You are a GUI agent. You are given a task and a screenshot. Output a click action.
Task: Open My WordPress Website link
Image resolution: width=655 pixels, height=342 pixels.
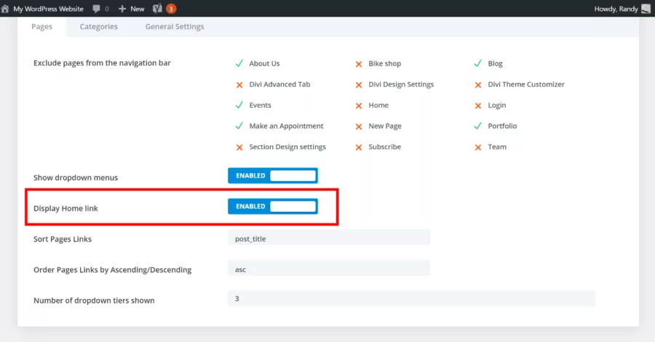49,9
